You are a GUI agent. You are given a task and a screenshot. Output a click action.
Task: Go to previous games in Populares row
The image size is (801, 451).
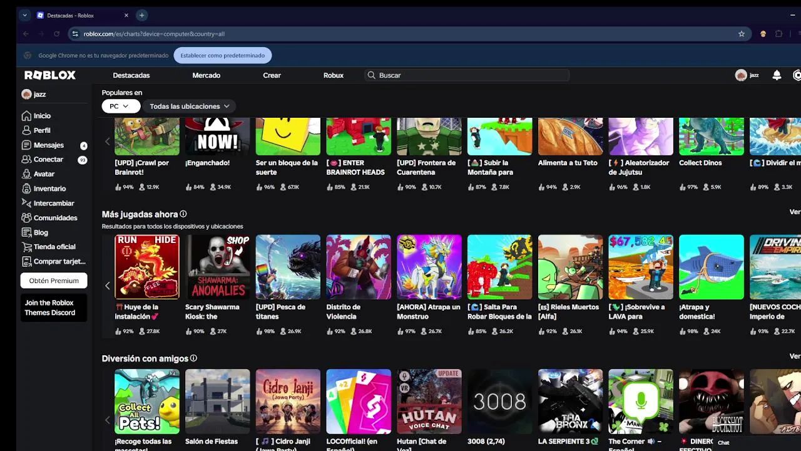(x=108, y=142)
